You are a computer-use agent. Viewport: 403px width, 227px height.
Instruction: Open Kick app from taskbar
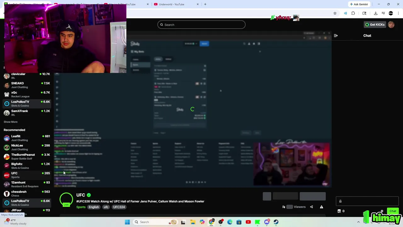click(258, 222)
